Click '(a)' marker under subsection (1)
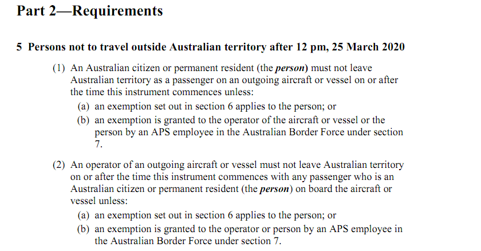 click(83, 107)
